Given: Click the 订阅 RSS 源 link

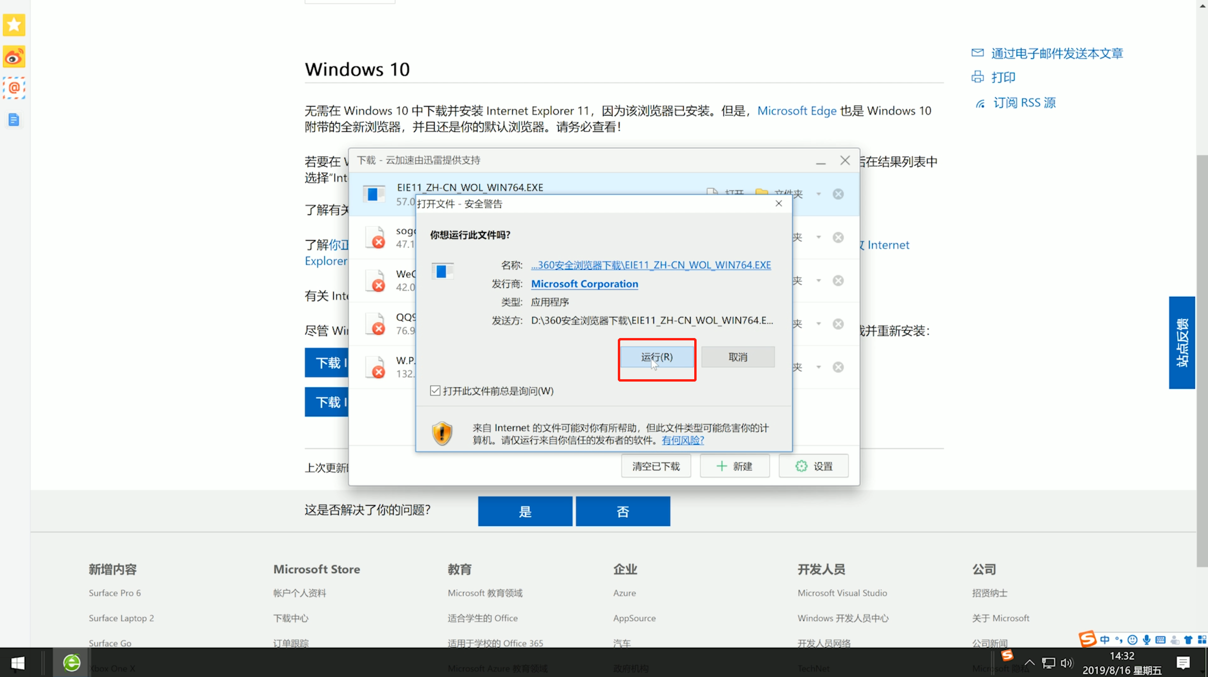Looking at the screenshot, I should [x=1024, y=103].
